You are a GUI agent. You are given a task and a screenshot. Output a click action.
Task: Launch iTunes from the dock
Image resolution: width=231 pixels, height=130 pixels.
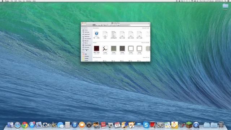pyautogui.click(x=75, y=125)
